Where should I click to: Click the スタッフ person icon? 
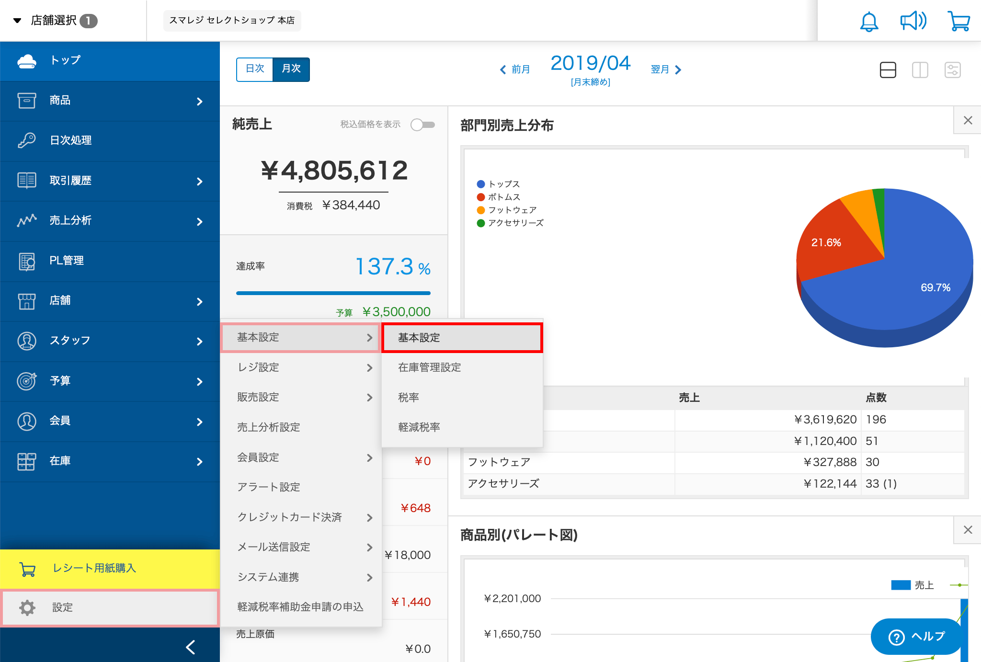tap(27, 341)
